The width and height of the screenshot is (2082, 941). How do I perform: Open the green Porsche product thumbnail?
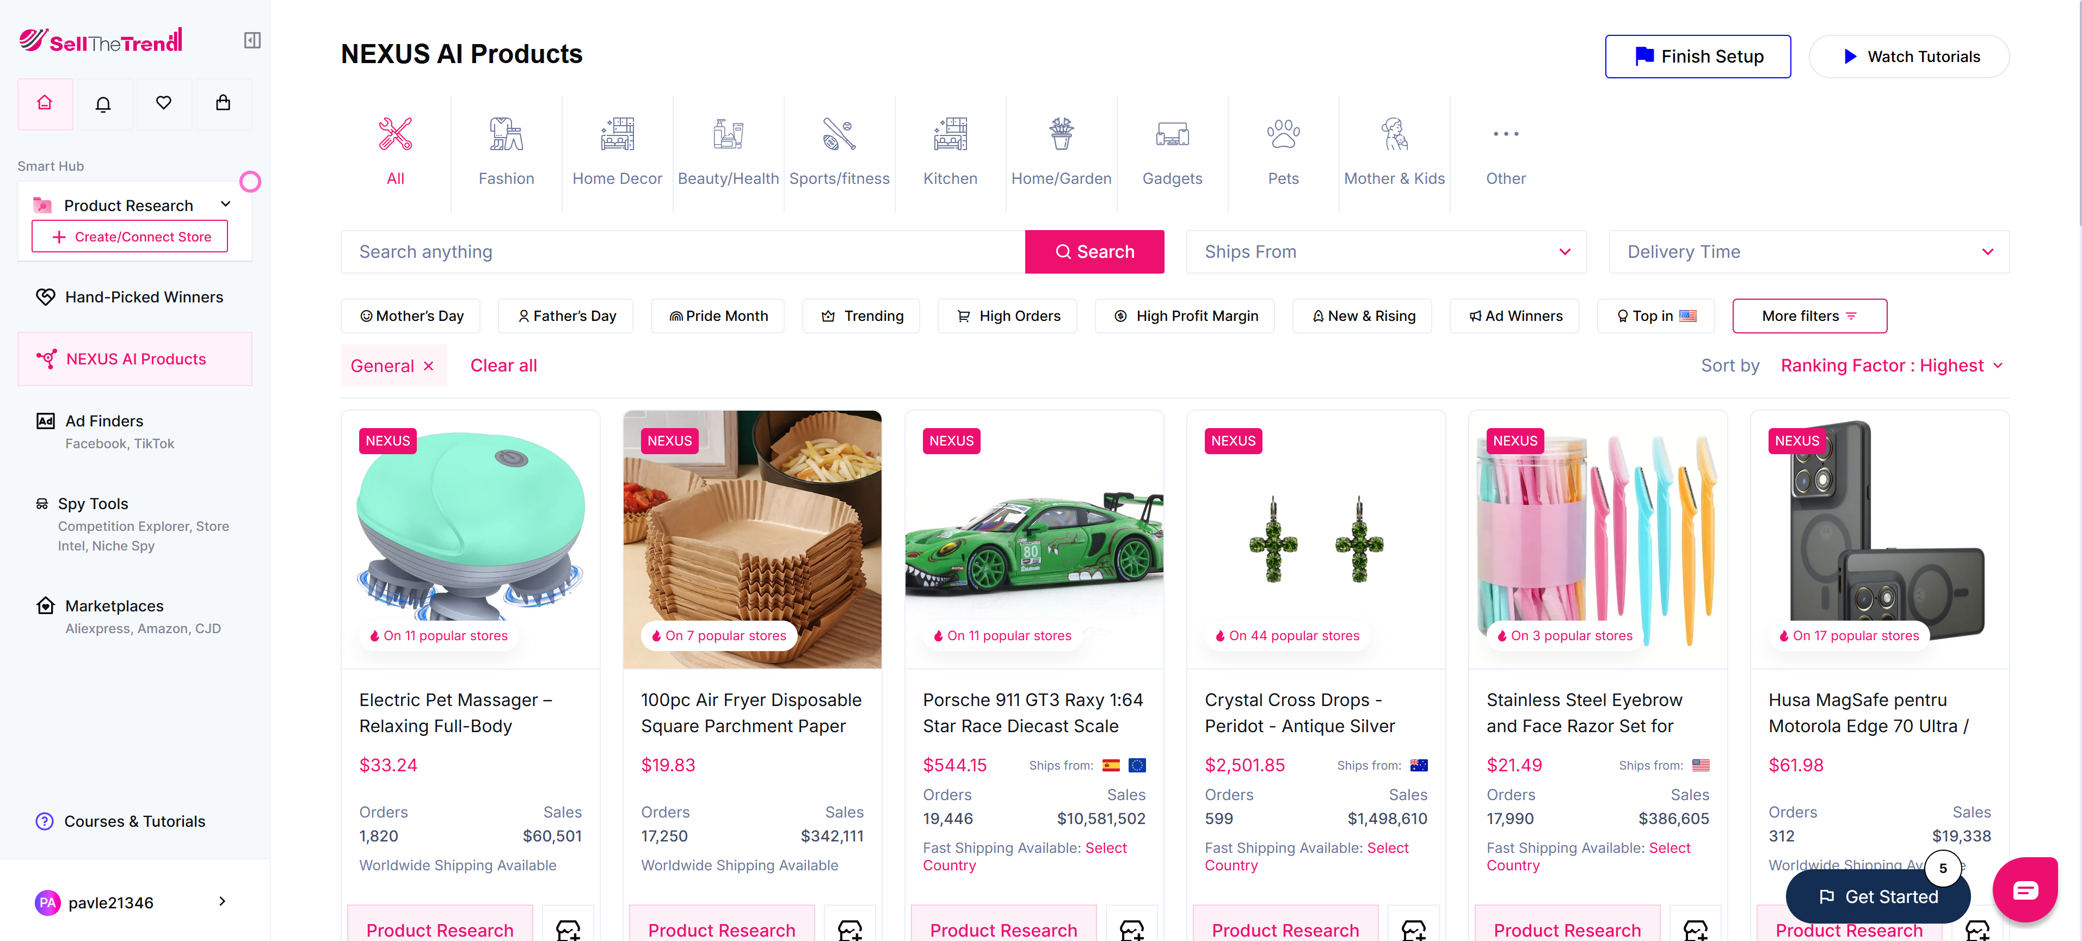click(x=1034, y=540)
